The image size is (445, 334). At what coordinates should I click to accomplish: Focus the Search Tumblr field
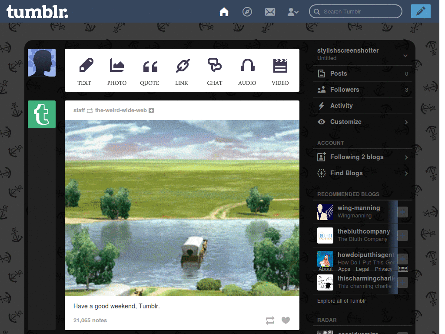tap(355, 11)
